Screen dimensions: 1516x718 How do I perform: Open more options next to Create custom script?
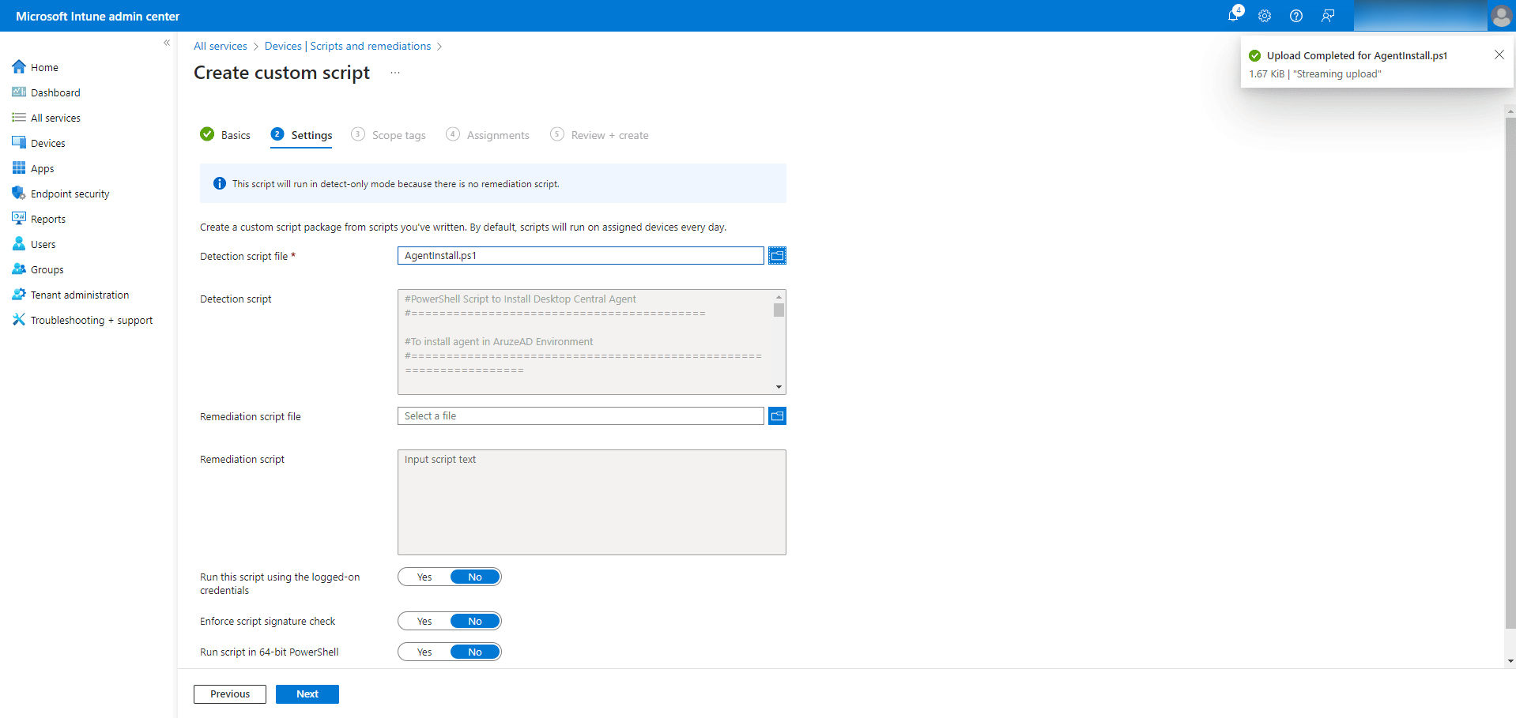click(395, 73)
